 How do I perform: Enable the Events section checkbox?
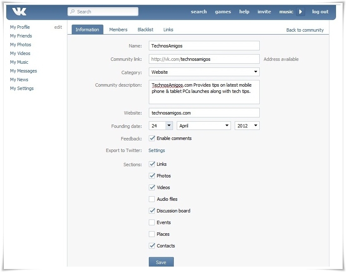point(152,222)
